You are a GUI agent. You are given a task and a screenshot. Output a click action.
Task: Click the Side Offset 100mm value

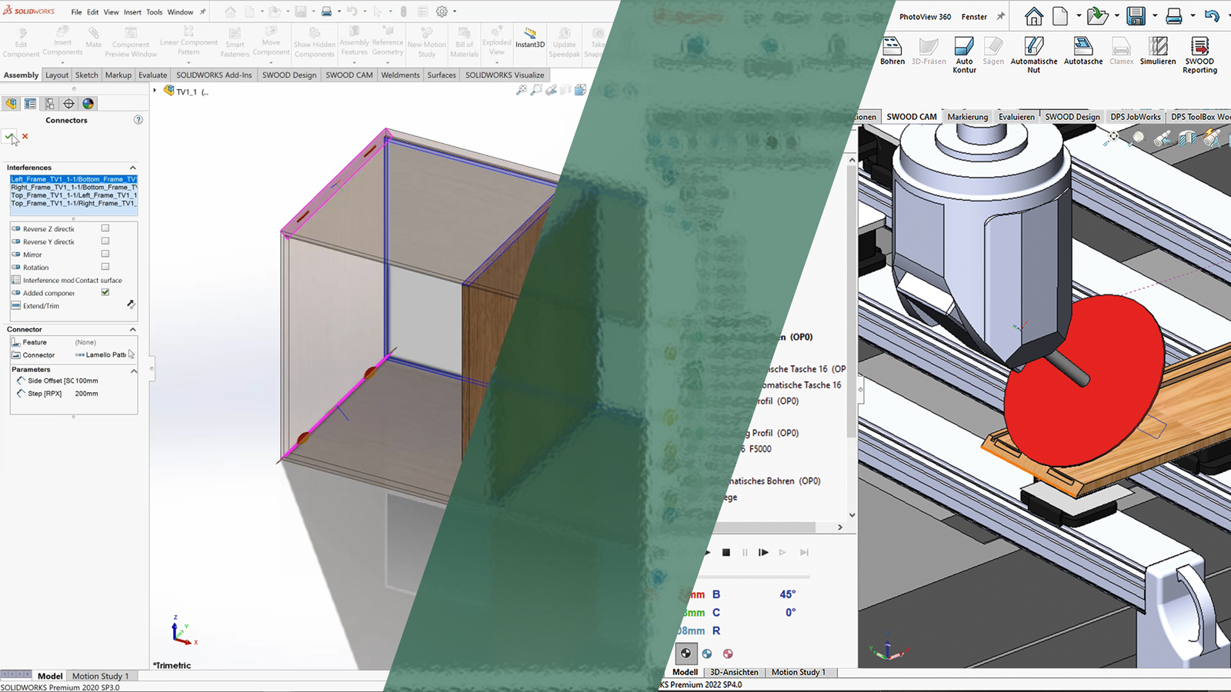(87, 381)
